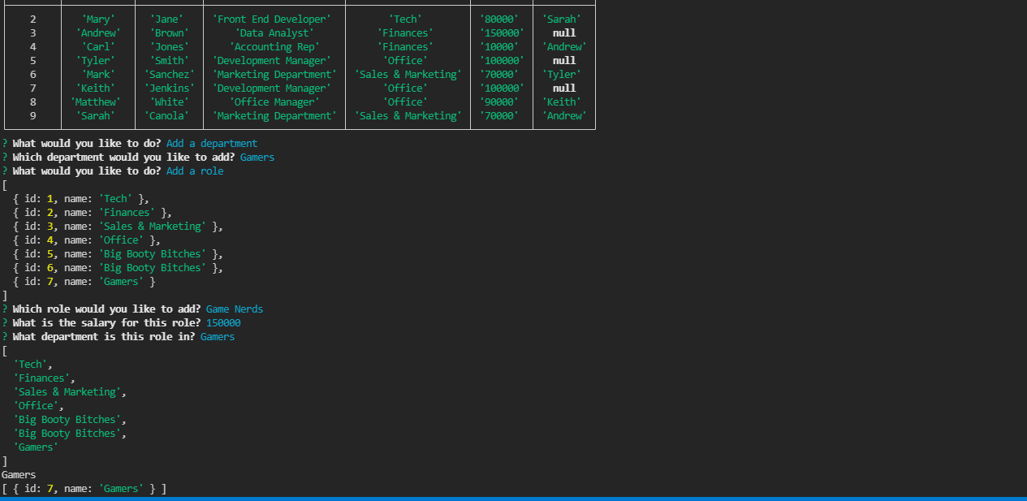Viewport: 1027px width, 501px height.
Task: Click the 'Office' entry with id 4
Action: [121, 240]
